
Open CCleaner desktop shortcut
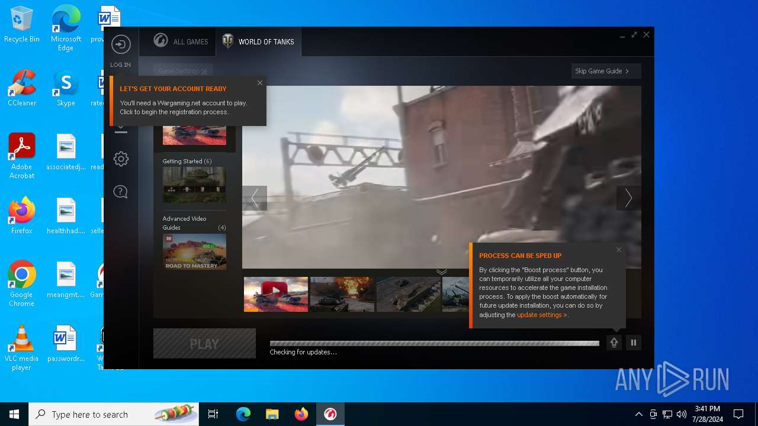coord(22,88)
